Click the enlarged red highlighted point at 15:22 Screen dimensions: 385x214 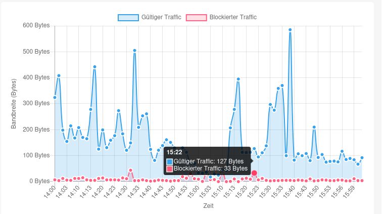tap(254, 173)
